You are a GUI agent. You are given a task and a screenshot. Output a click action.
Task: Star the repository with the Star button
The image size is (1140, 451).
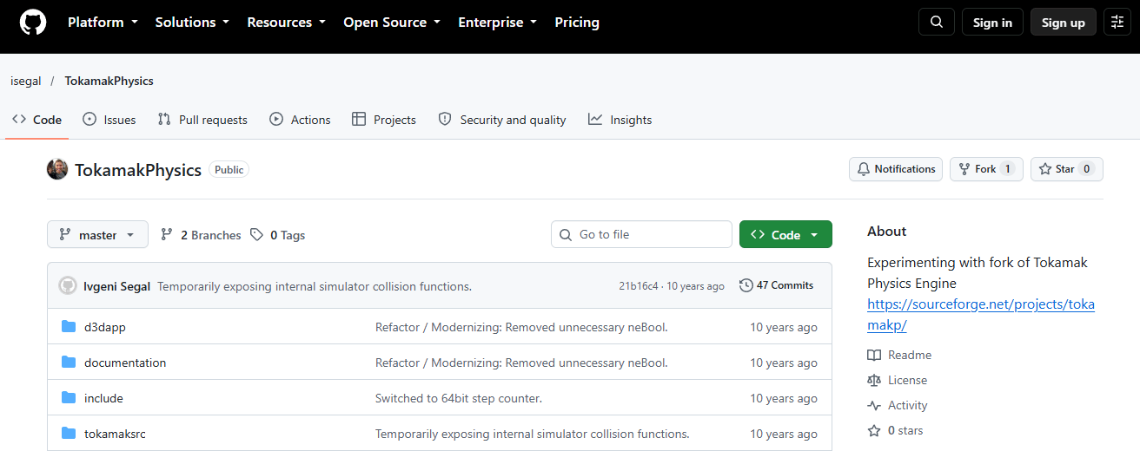1067,169
